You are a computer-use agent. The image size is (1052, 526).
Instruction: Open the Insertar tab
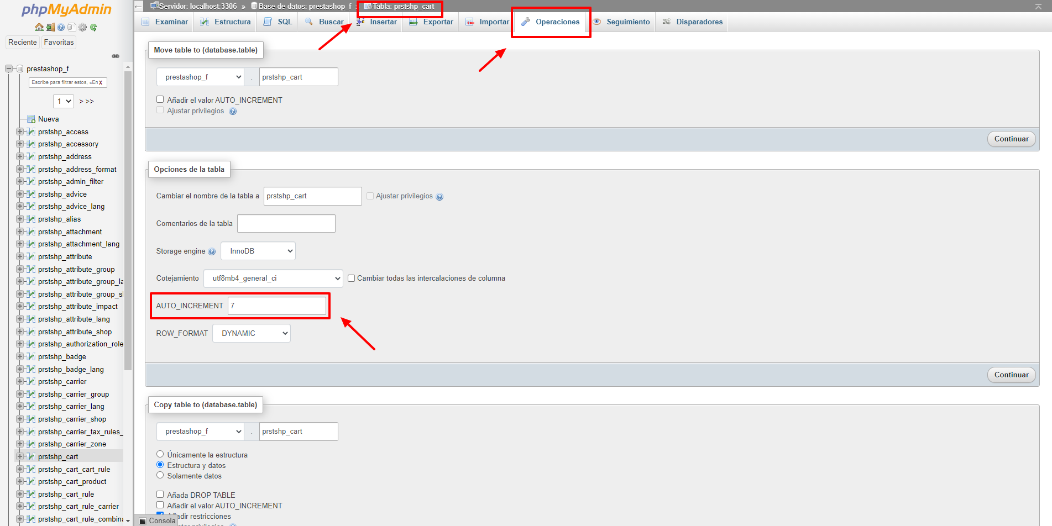click(377, 22)
